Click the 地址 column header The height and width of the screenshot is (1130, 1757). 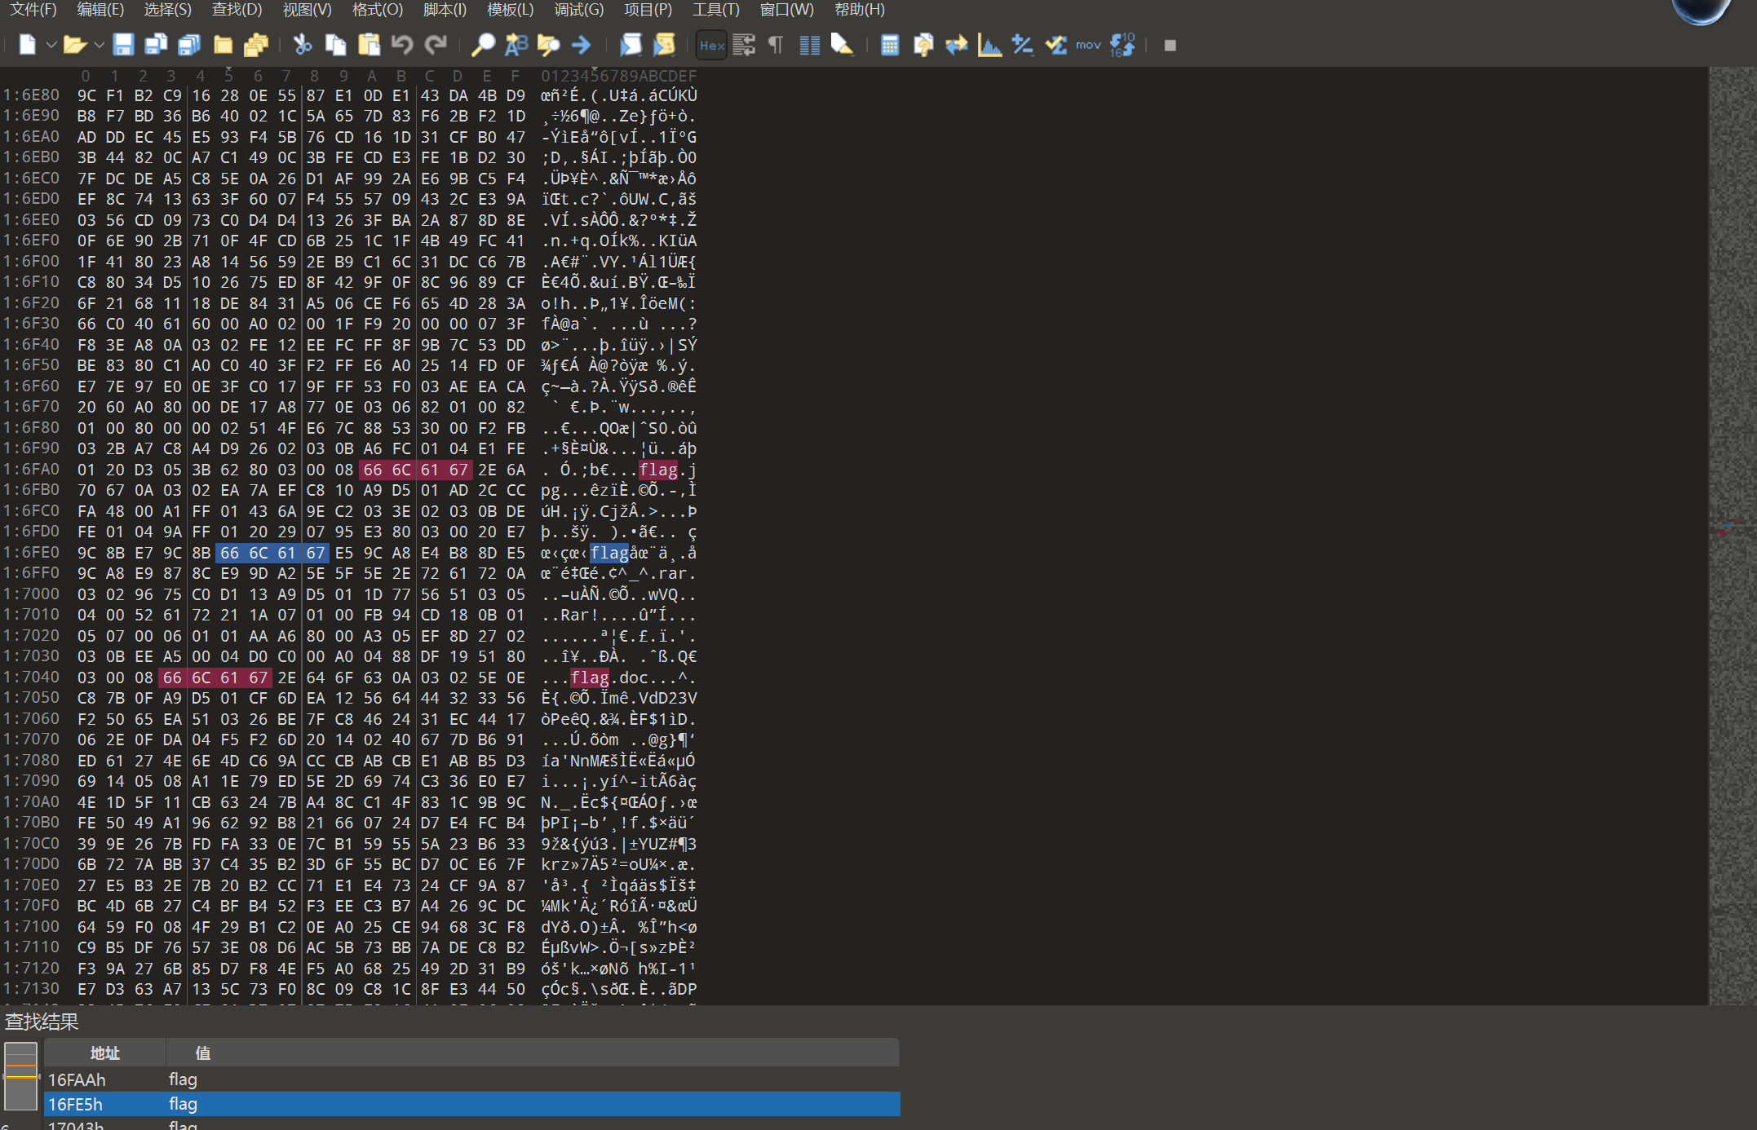click(104, 1053)
